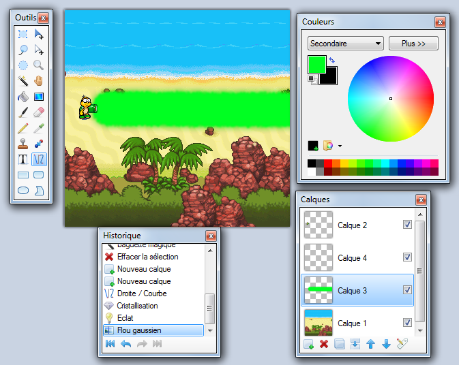Activate the Eraser tool
The width and height of the screenshot is (459, 365).
[x=39, y=112]
